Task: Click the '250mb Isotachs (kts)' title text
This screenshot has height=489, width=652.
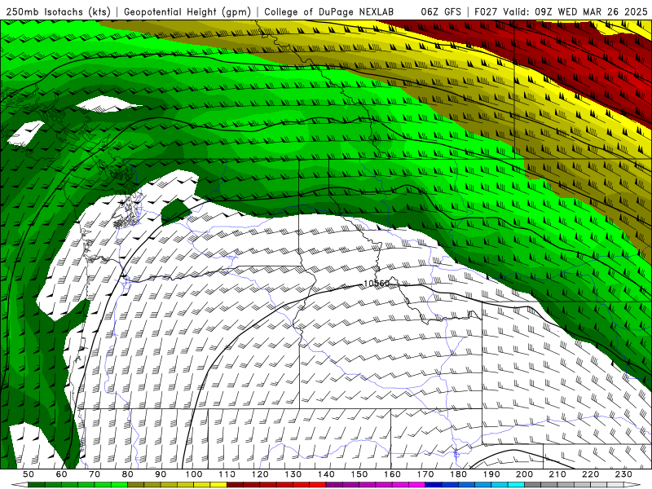Action: coord(58,11)
